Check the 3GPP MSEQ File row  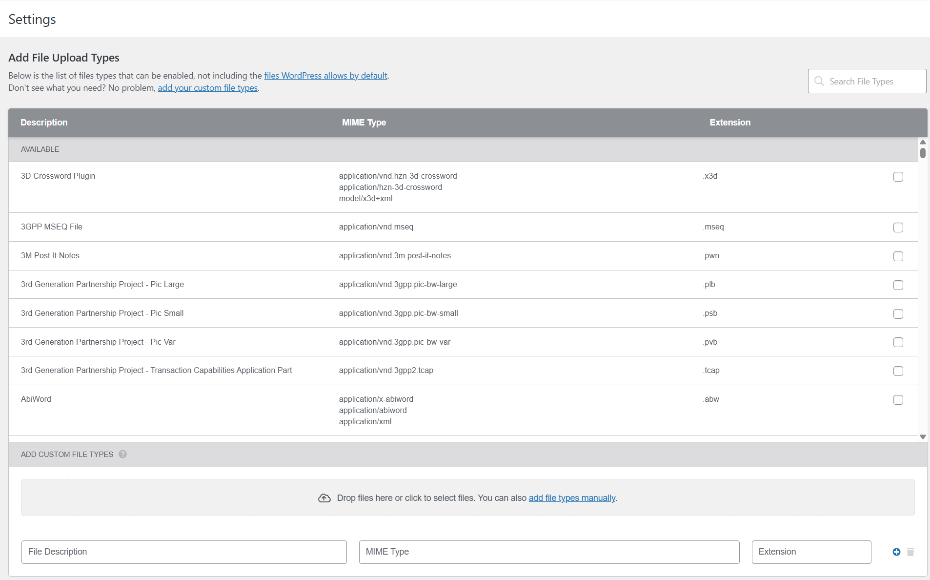898,228
